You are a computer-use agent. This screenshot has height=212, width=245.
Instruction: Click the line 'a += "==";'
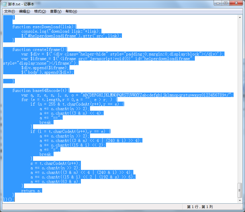(51, 118)
